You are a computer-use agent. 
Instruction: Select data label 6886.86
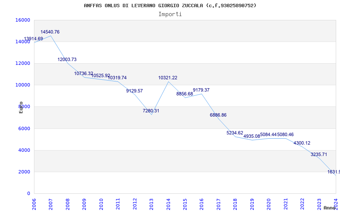[218, 115]
